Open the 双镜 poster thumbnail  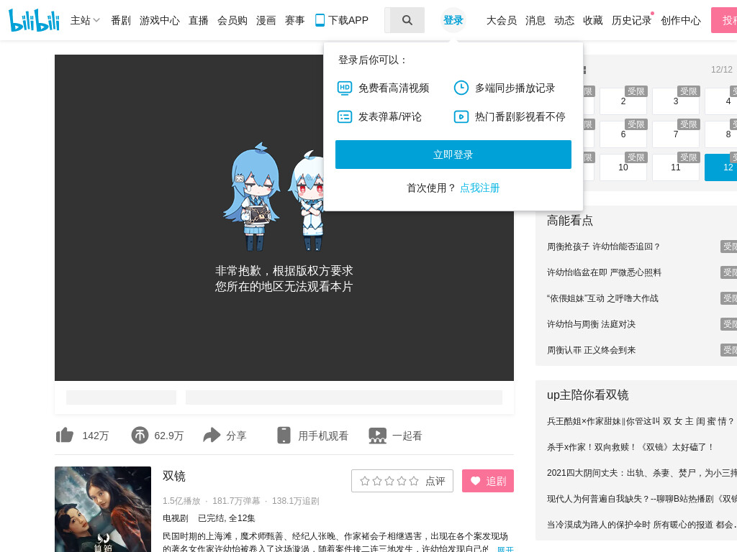point(103,510)
